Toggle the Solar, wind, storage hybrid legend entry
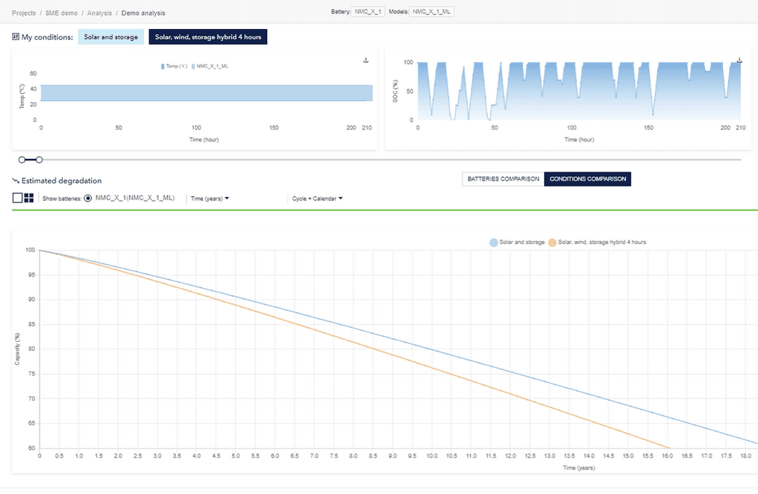The height and width of the screenshot is (494, 758). (551, 242)
